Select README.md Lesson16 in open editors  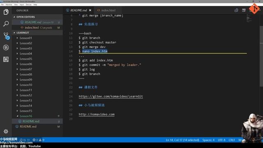[37, 22]
